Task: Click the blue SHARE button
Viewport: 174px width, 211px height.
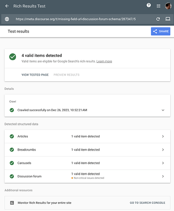Action: tap(161, 31)
